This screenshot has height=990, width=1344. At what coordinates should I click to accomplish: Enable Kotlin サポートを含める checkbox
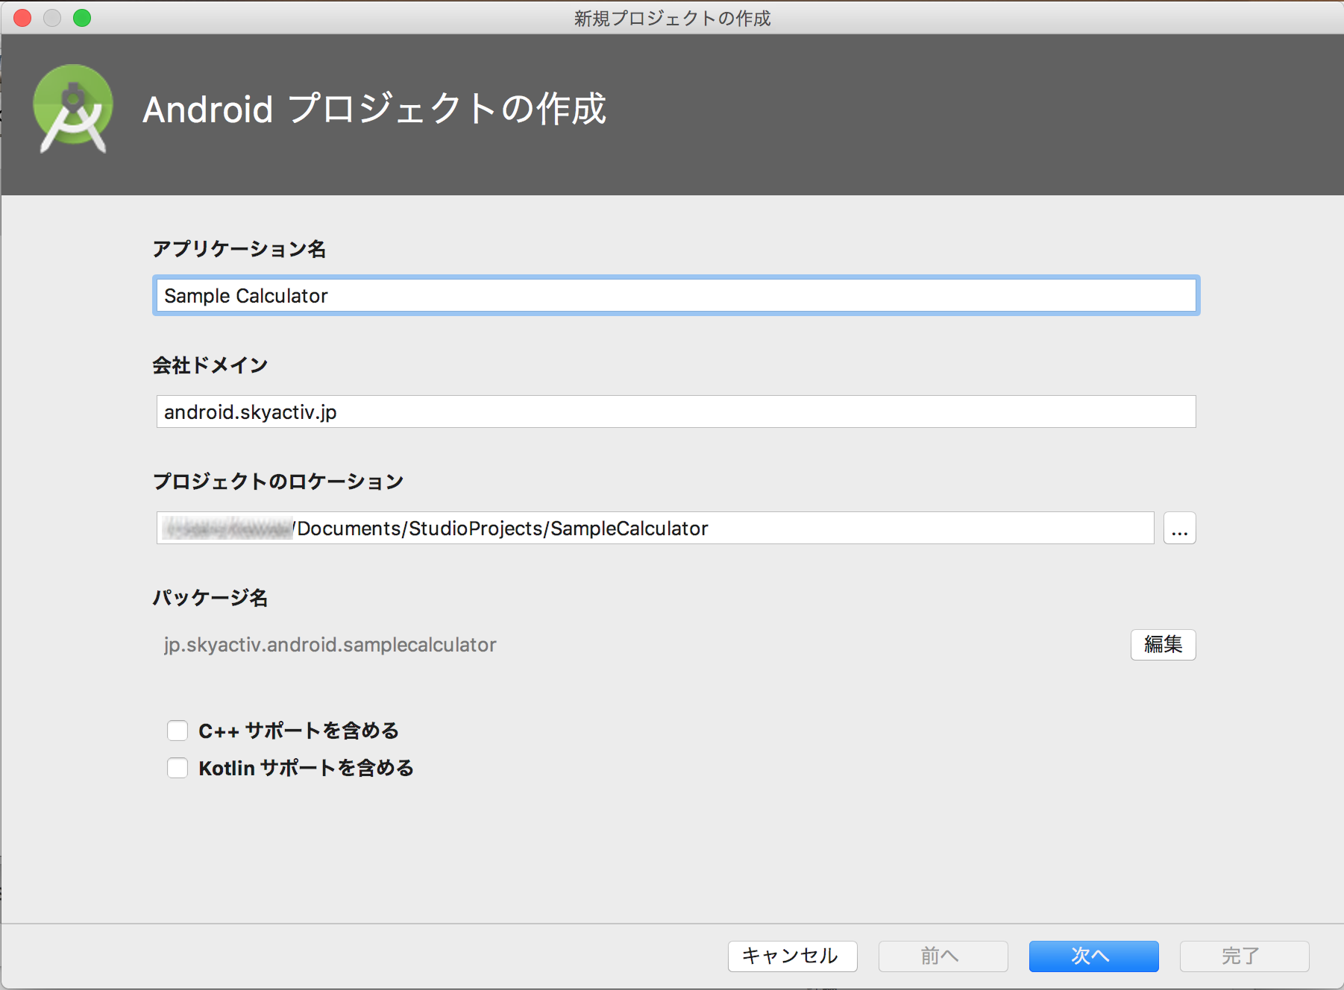tap(178, 768)
